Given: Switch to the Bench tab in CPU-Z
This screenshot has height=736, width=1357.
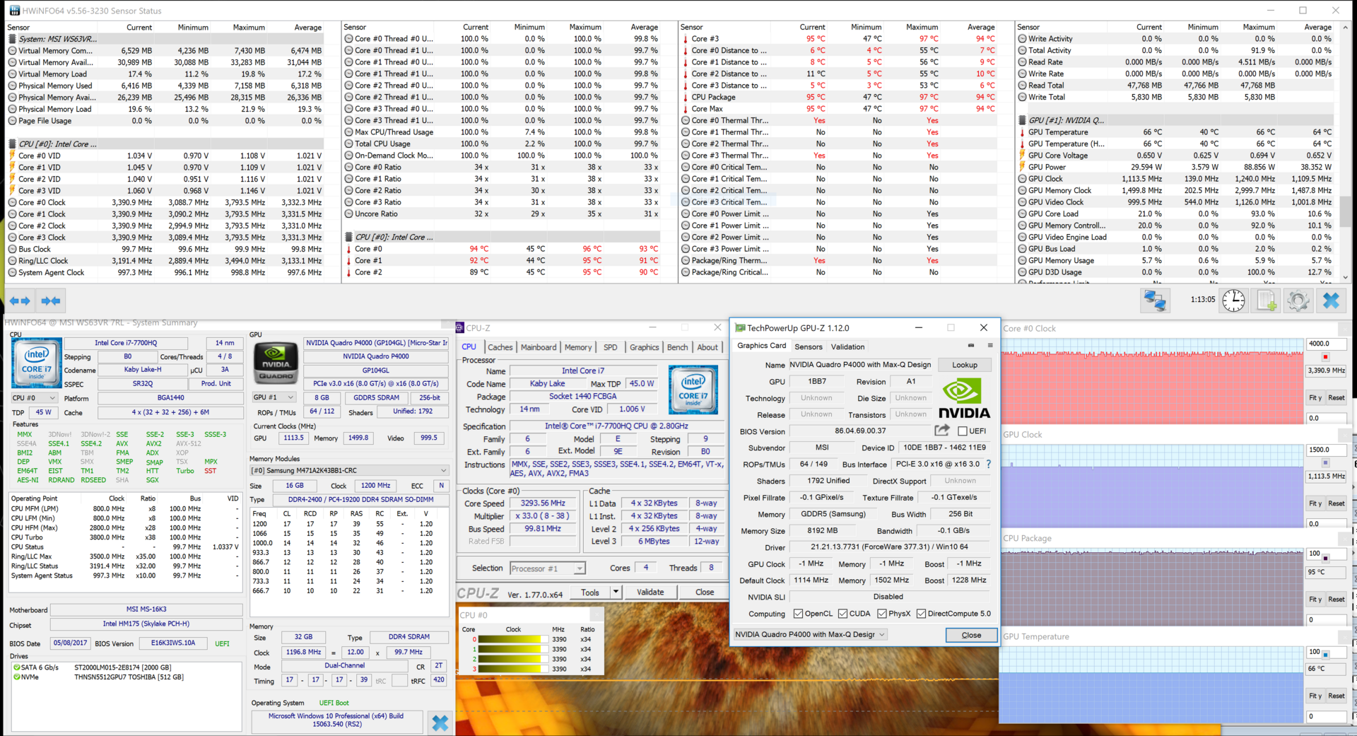Looking at the screenshot, I should tap(677, 347).
